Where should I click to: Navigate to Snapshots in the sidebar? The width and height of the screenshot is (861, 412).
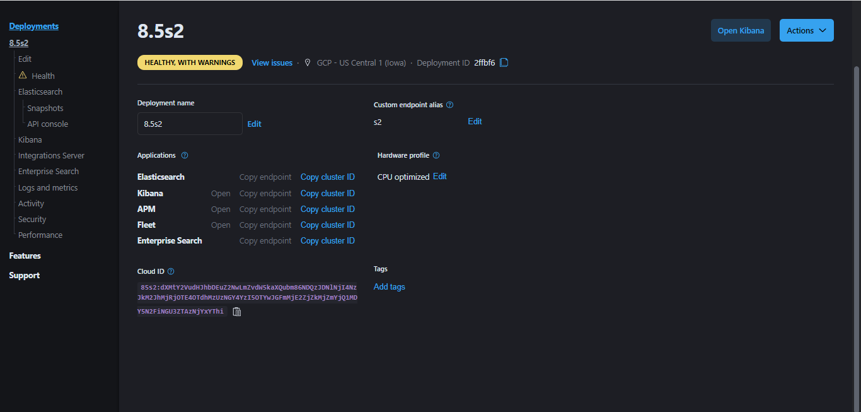tap(44, 107)
